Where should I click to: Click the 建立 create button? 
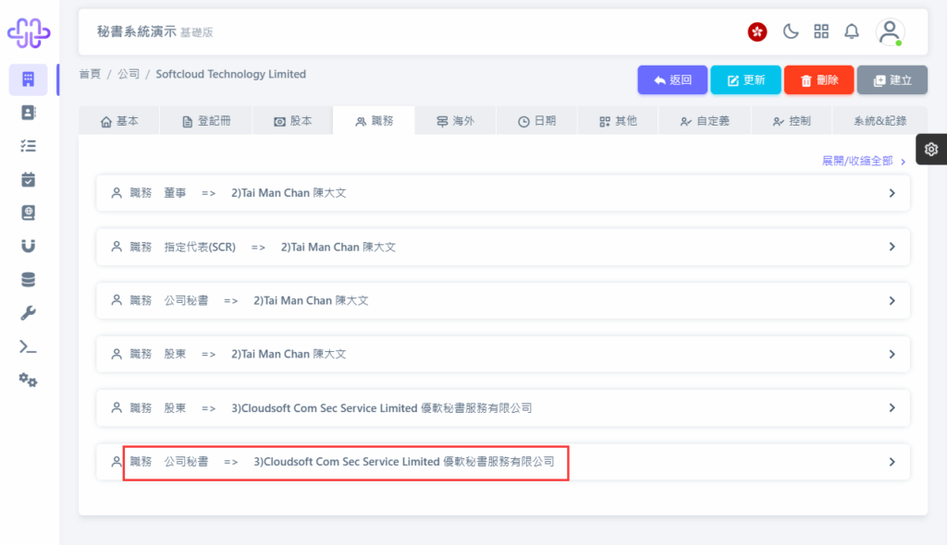[x=892, y=79]
